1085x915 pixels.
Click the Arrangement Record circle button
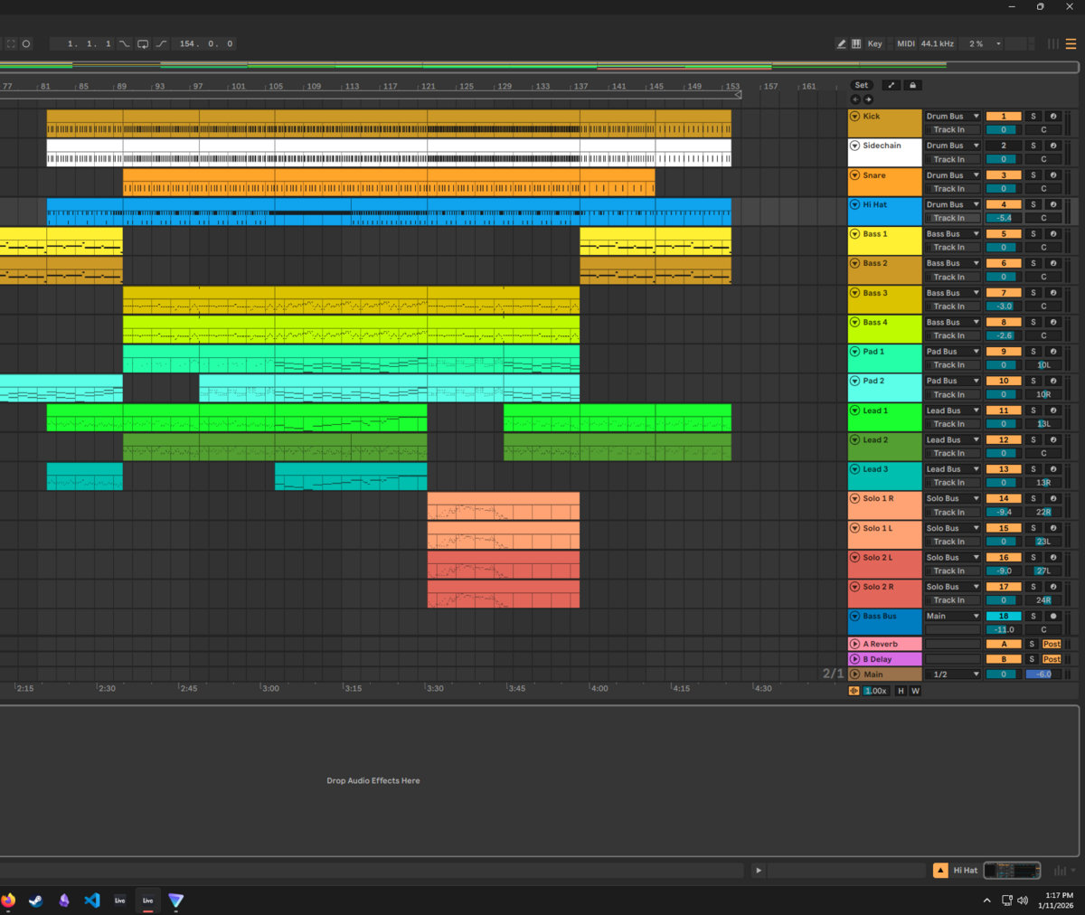26,43
